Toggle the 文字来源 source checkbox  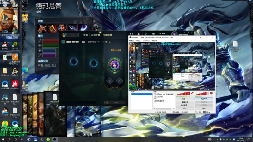pyautogui.click(x=155, y=97)
